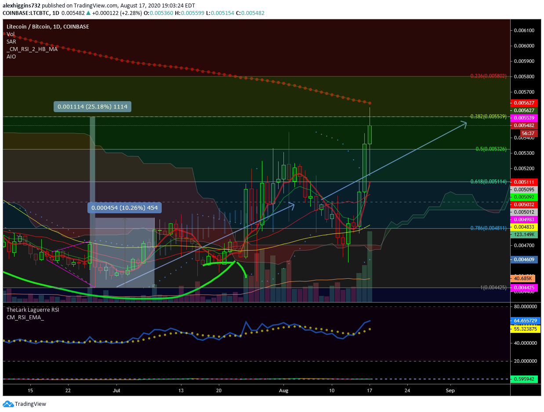Click the 0.236(0.005802) Fibonacci level label

point(488,76)
